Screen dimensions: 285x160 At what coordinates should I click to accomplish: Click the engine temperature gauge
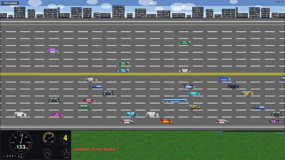(66, 152)
